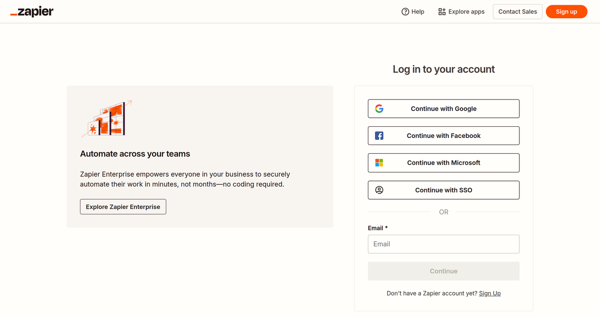Click the Explore Zapier Enterprise button
Viewport: 600px width, 317px height.
click(123, 207)
